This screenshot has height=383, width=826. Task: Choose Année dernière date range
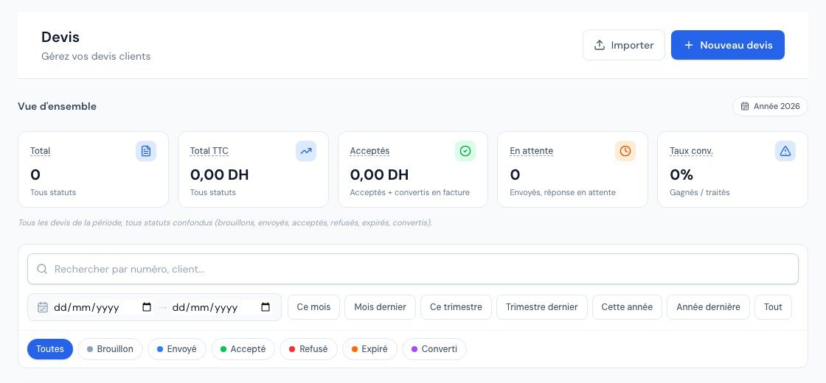tap(708, 307)
